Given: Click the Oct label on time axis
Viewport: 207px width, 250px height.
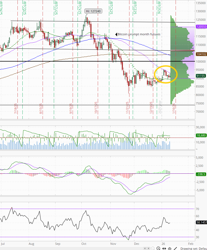Looking at the screenshot, I should click(84, 244).
